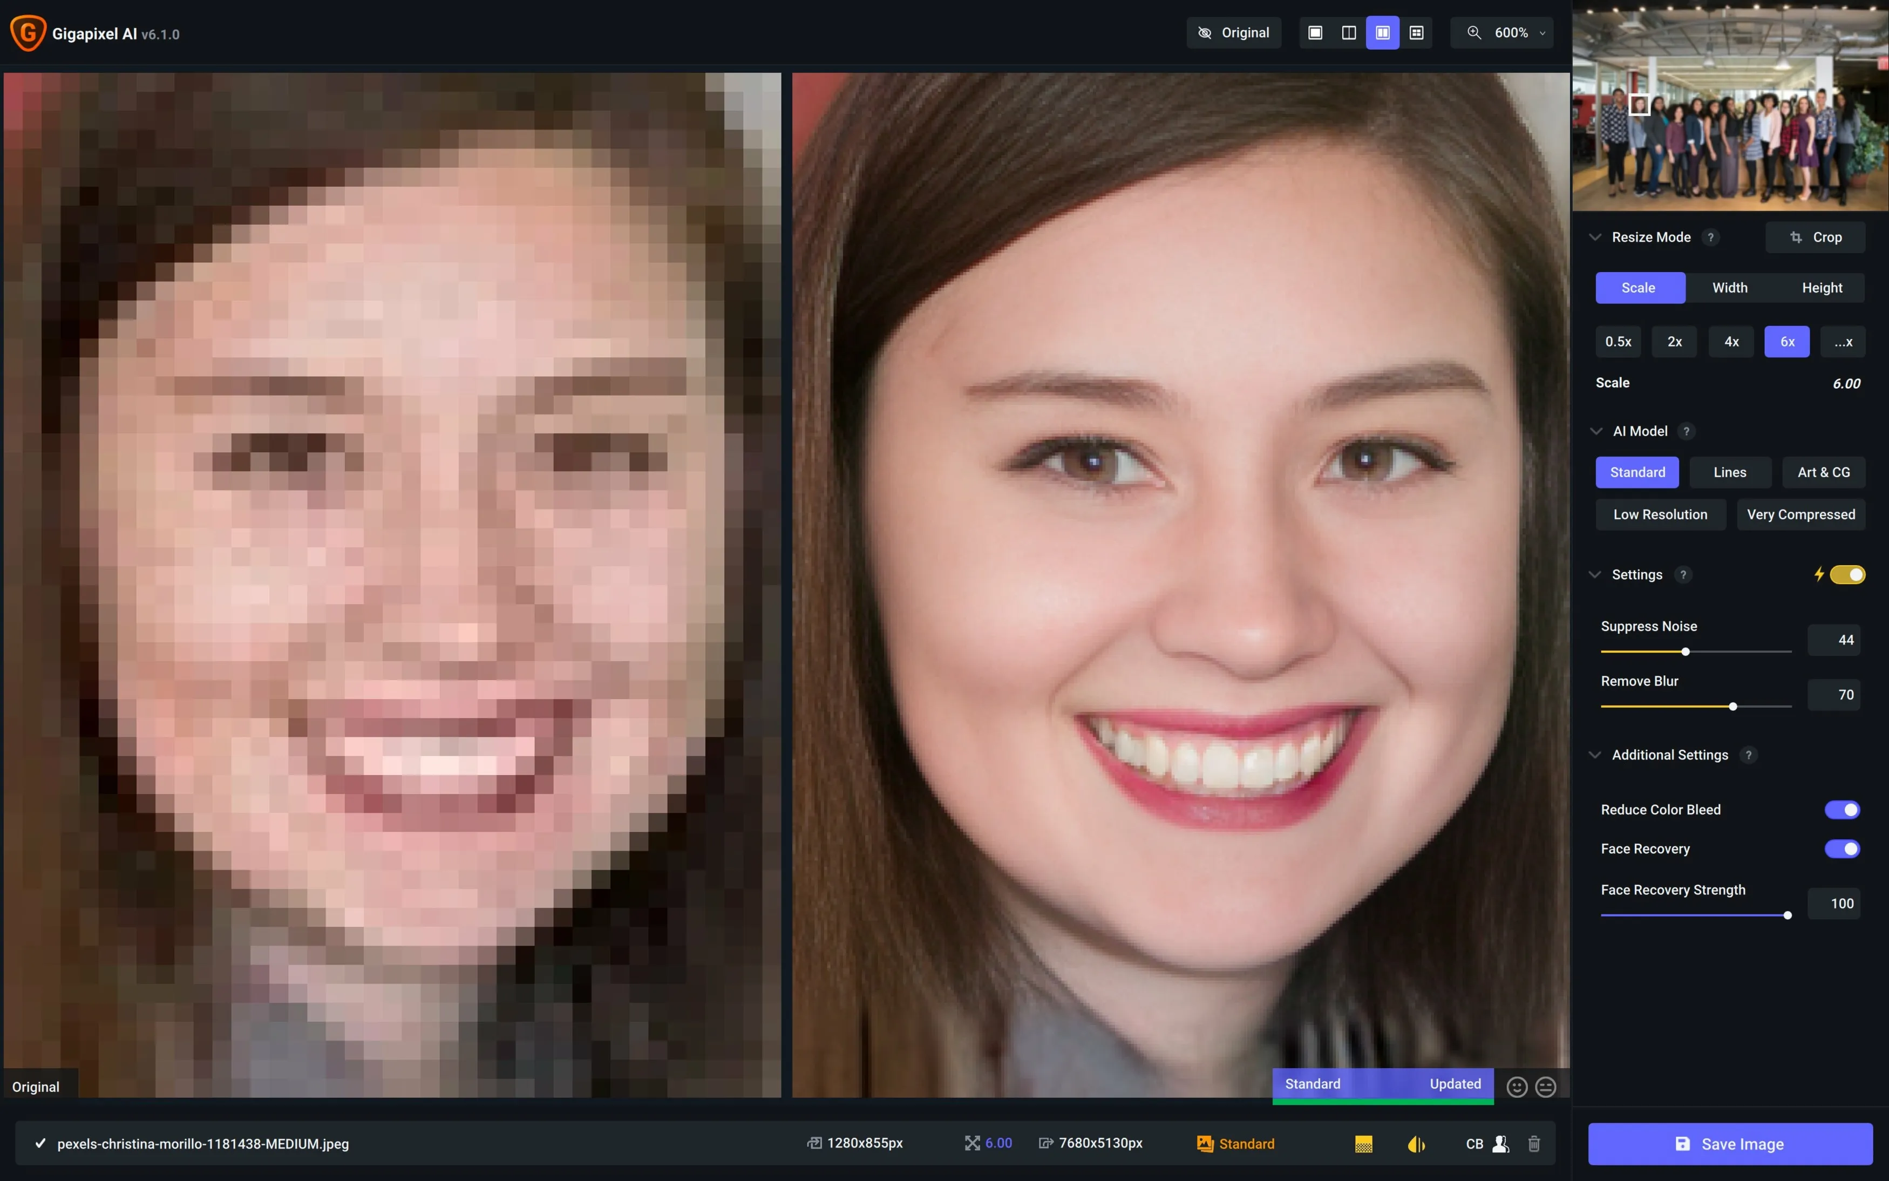Disable the Face Recovery toggle
1889x1181 pixels.
tap(1842, 849)
